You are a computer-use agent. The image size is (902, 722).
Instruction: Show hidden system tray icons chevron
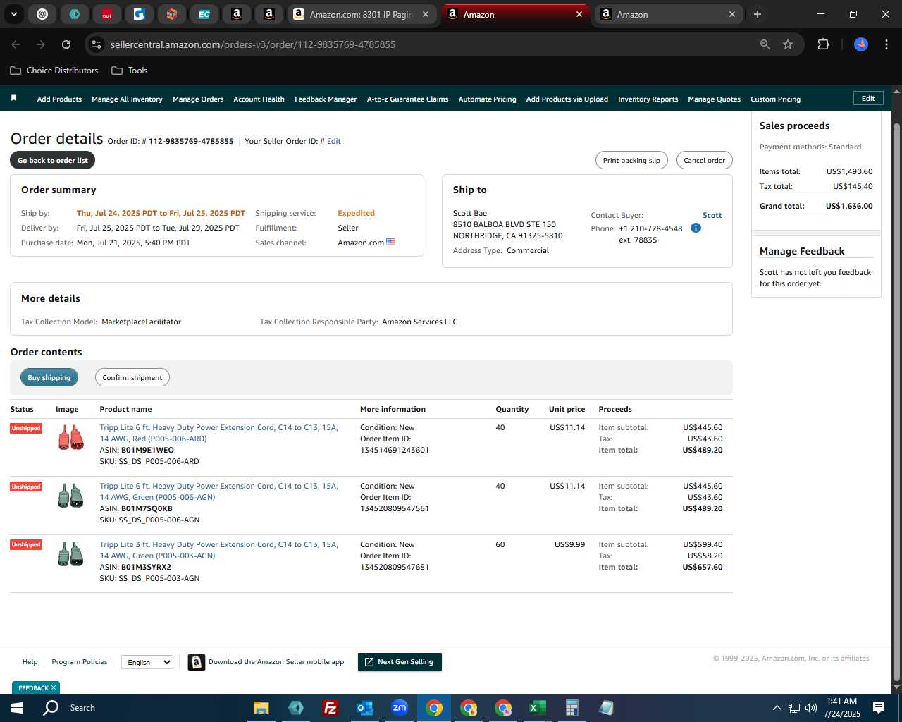click(777, 708)
